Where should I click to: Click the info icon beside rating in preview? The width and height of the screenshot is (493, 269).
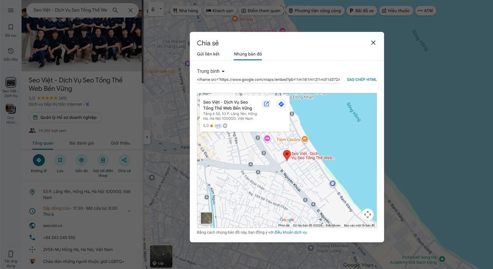(x=225, y=126)
